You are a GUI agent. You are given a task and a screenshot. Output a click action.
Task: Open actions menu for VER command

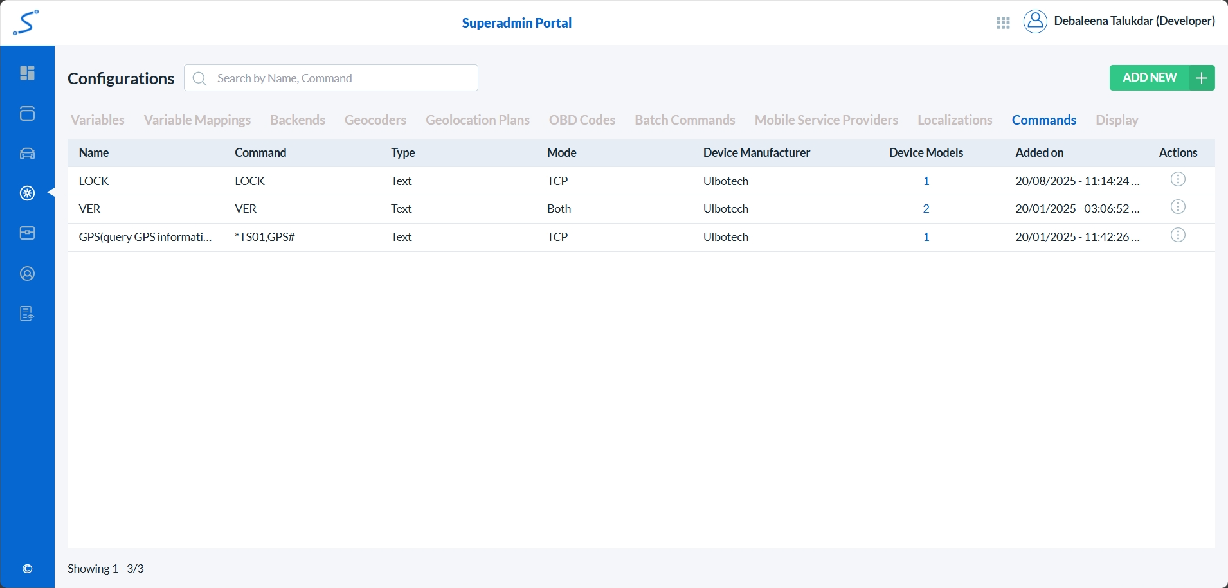[1178, 208]
